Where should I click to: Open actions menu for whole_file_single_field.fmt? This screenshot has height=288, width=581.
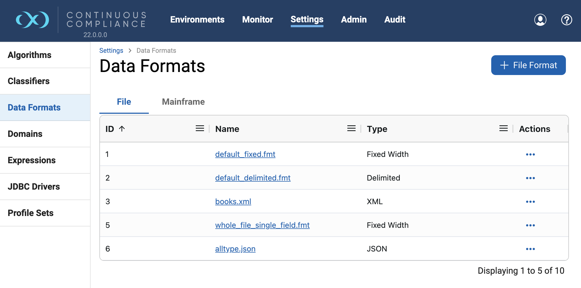click(530, 225)
